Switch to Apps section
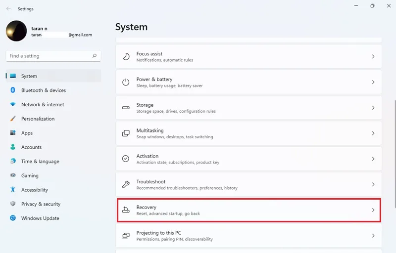 click(53, 133)
